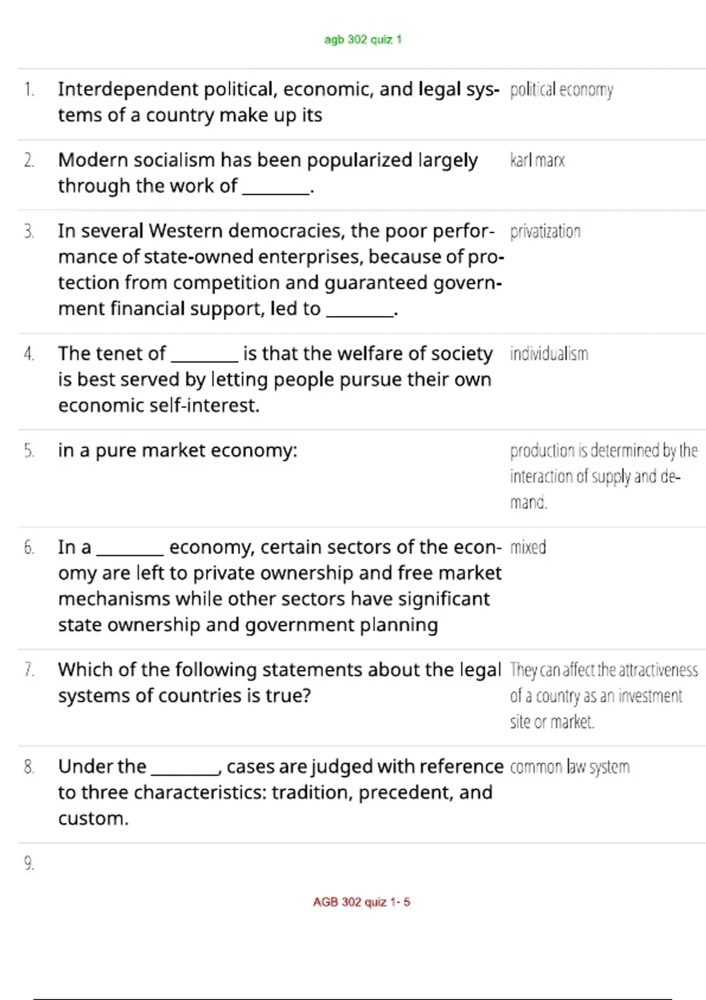Click the answer about supply and demand interaction

[x=603, y=476]
